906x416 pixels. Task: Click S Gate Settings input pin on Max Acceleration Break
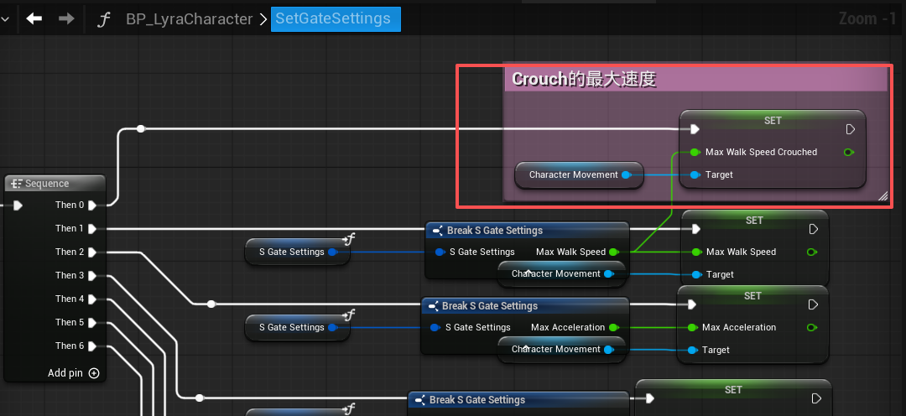[x=435, y=328]
